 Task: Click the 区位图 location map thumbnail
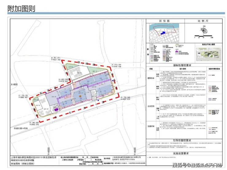pyautogui.click(x=165, y=33)
